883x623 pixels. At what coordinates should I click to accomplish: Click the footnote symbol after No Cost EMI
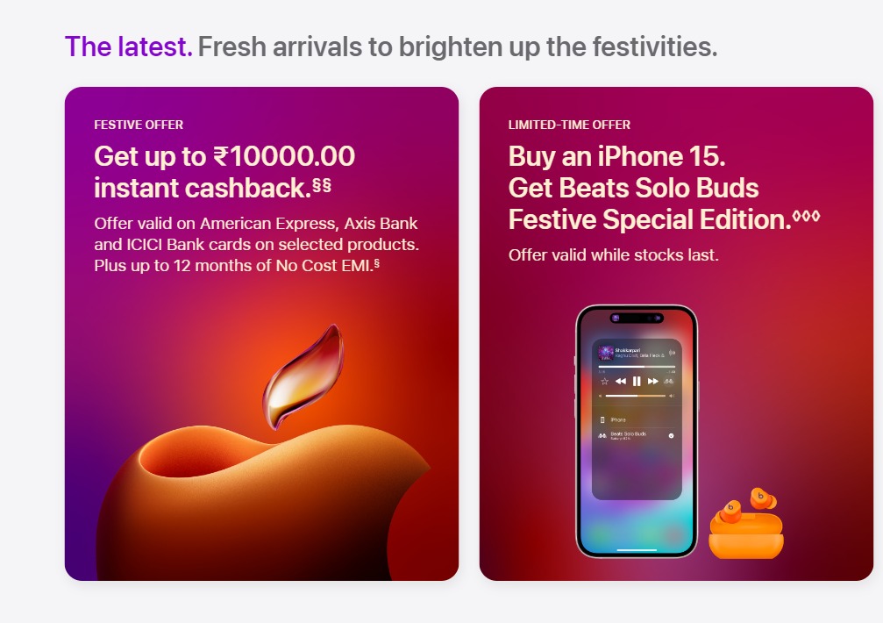click(376, 263)
